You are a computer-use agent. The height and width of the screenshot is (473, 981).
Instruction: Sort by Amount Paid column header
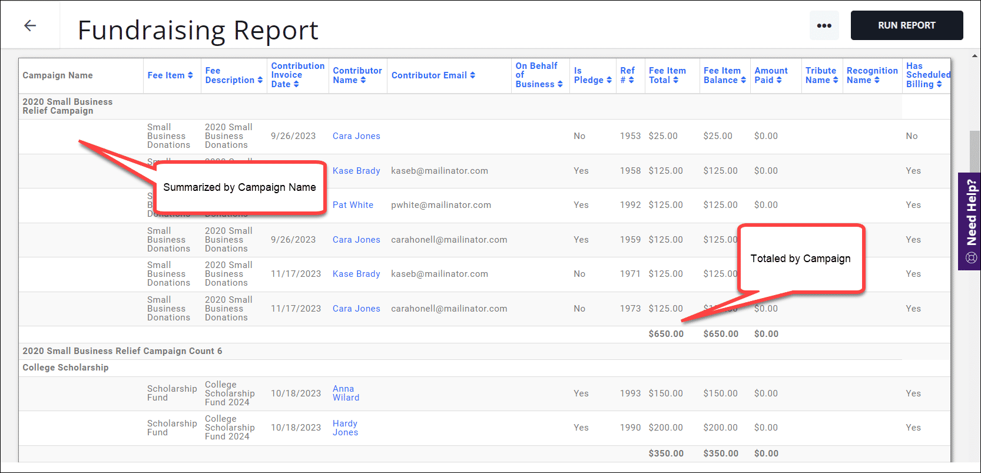[x=771, y=75]
